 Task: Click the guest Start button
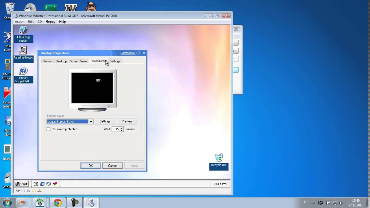[22, 184]
